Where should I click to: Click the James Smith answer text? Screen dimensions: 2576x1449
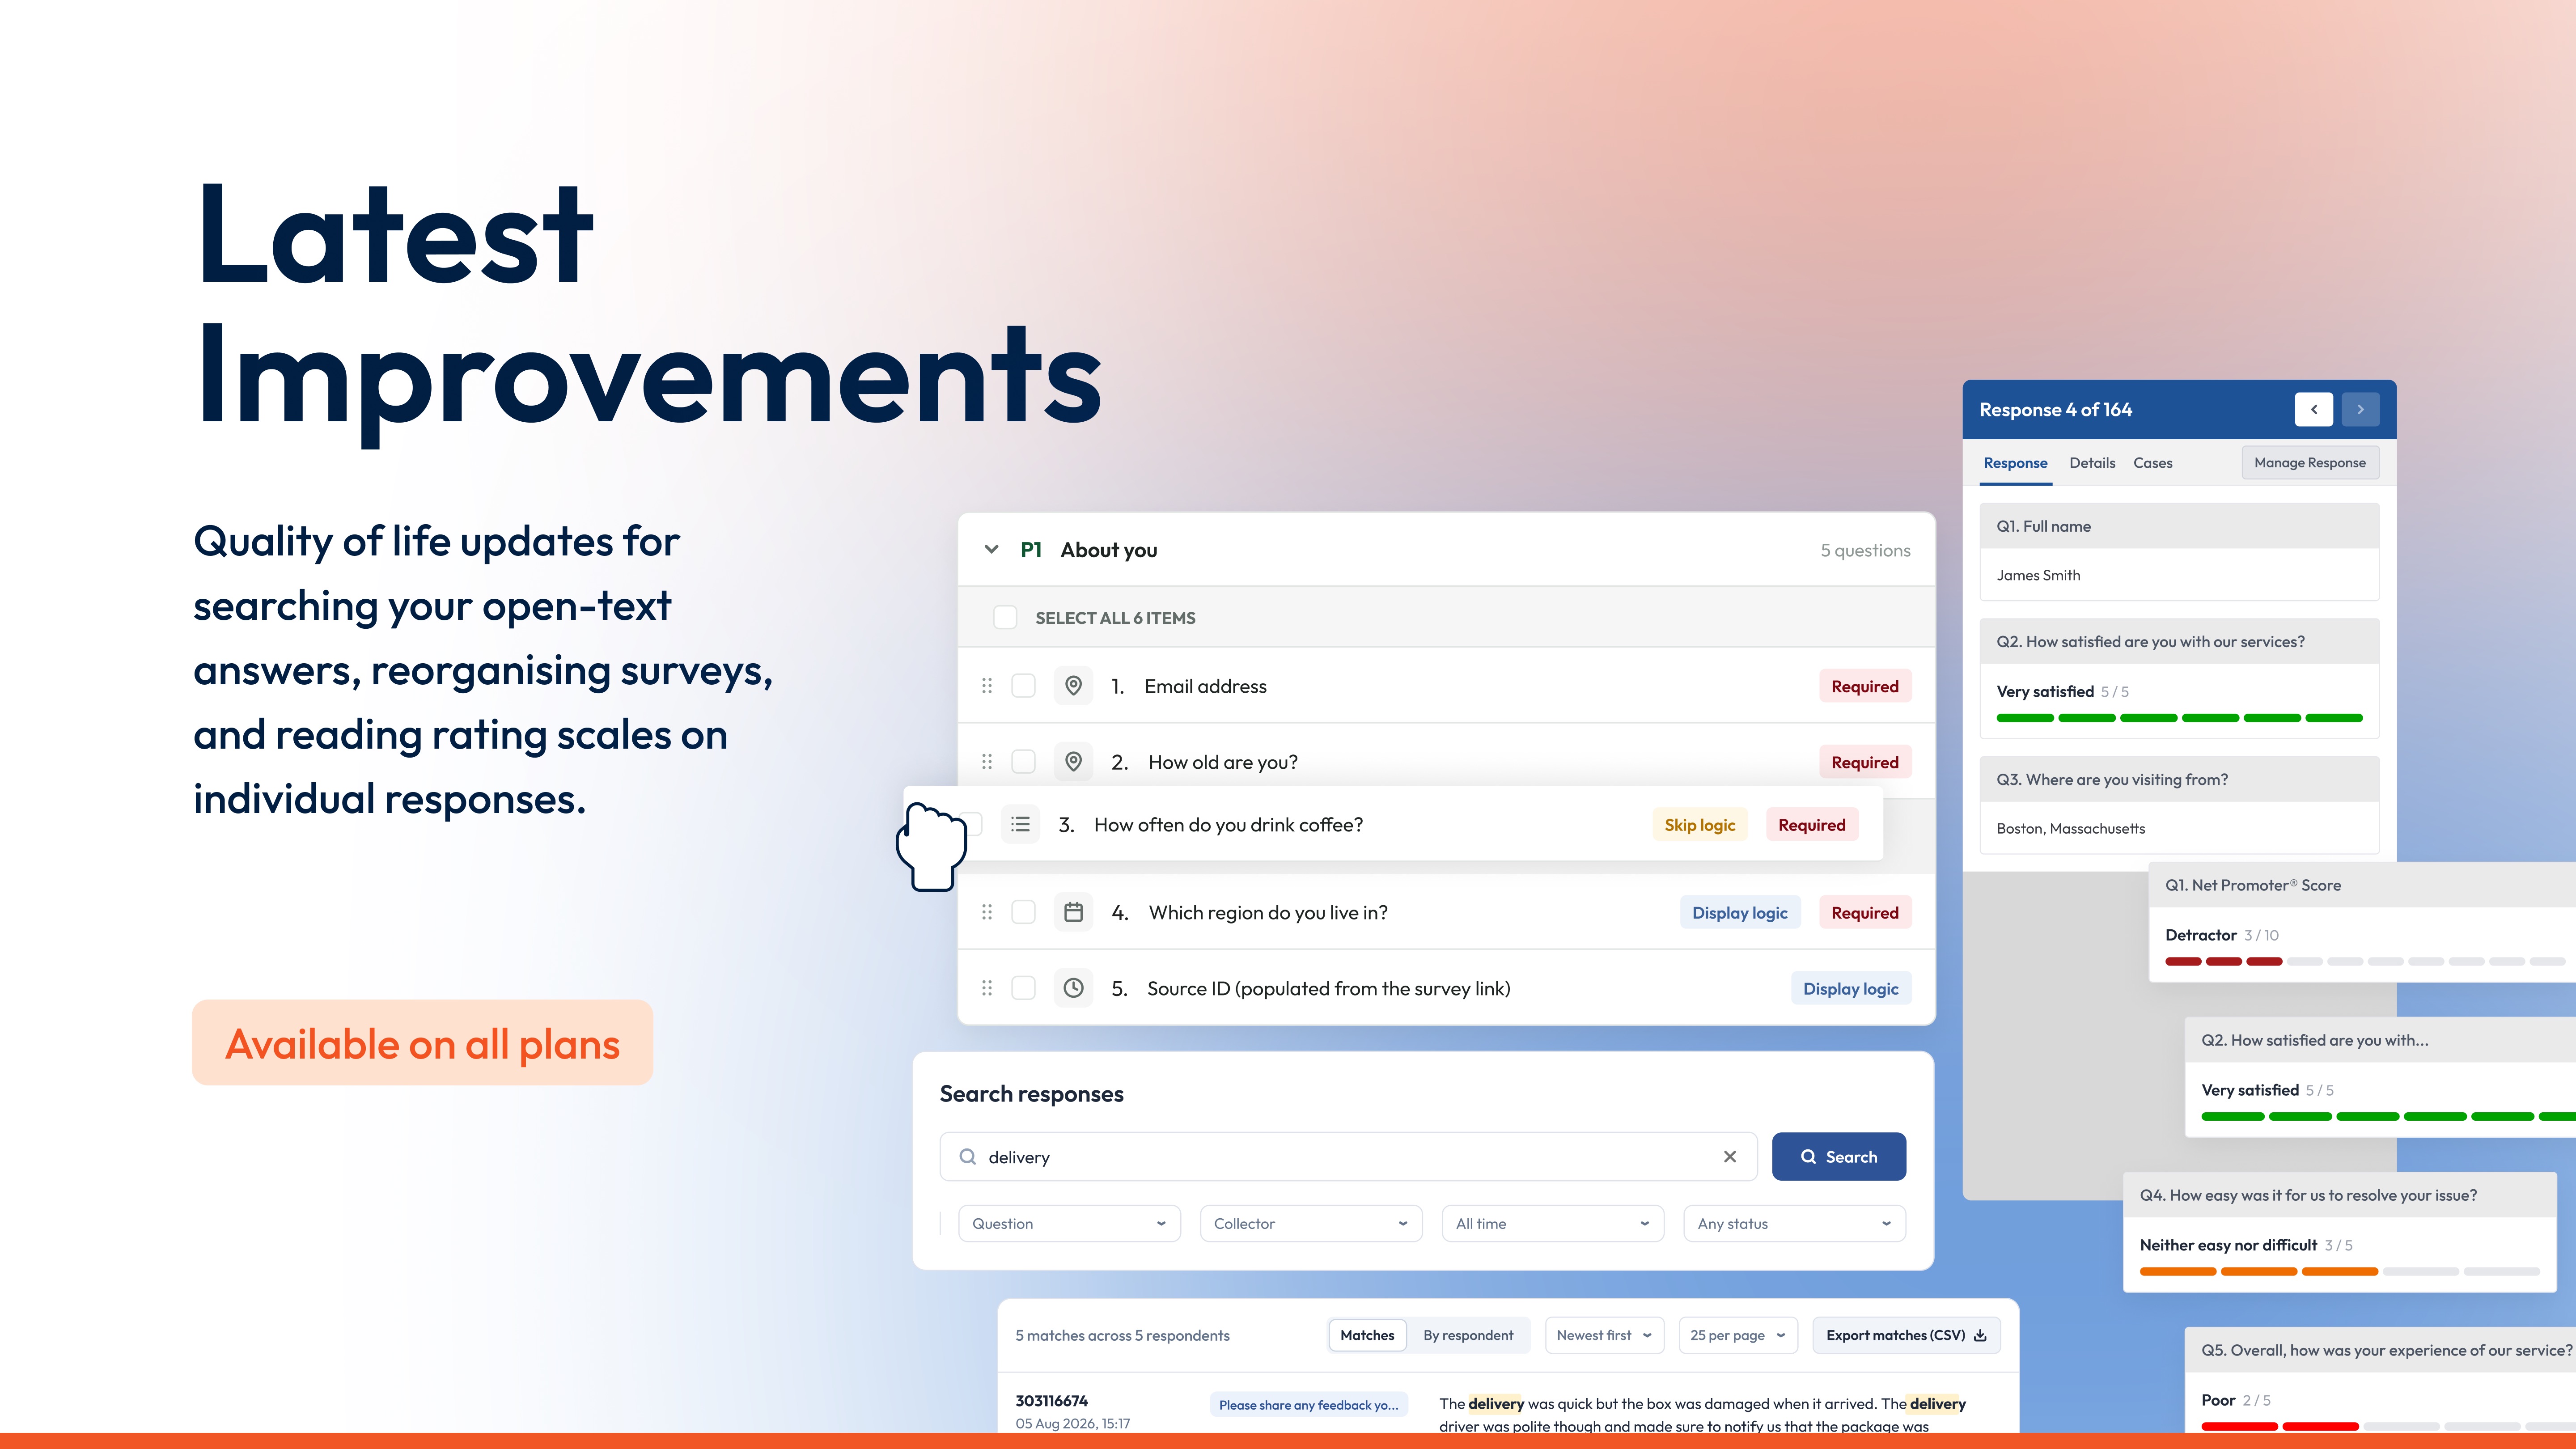tap(2038, 575)
